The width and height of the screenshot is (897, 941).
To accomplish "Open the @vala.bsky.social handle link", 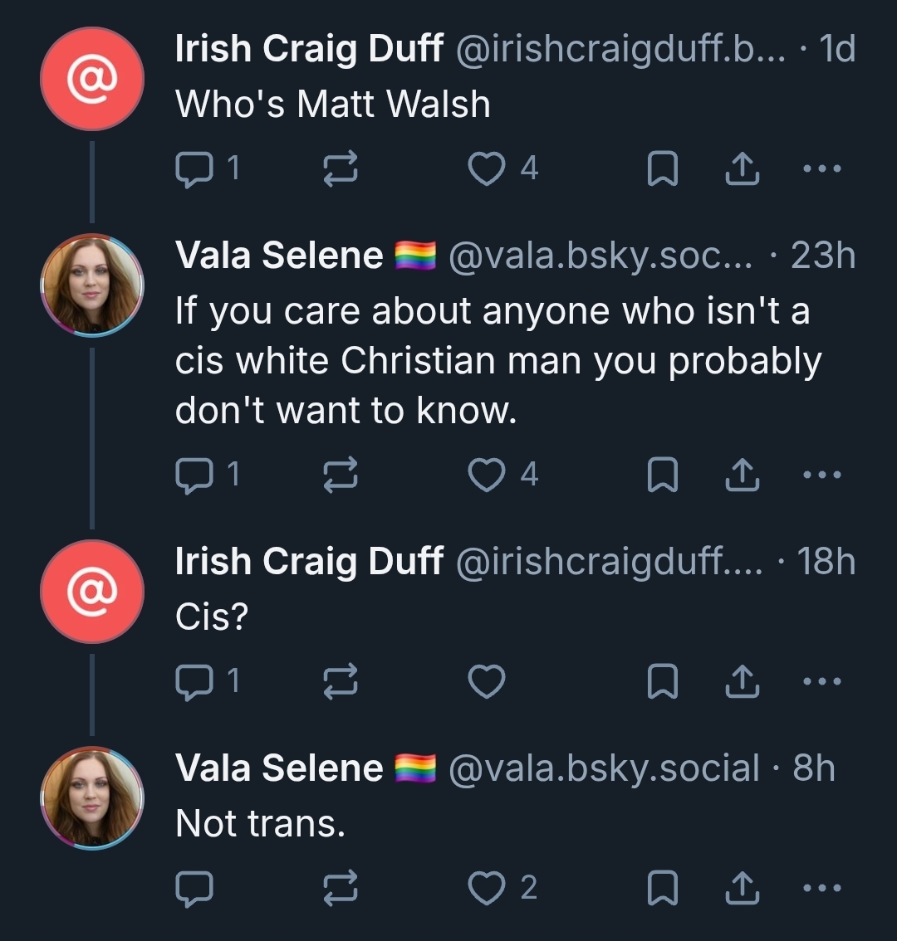I will click(605, 768).
